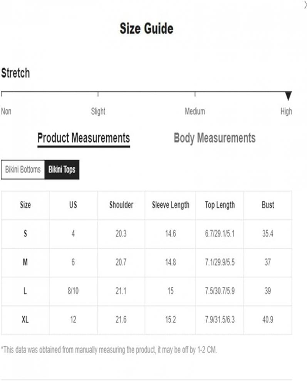Select the M size row label

pos(25,262)
